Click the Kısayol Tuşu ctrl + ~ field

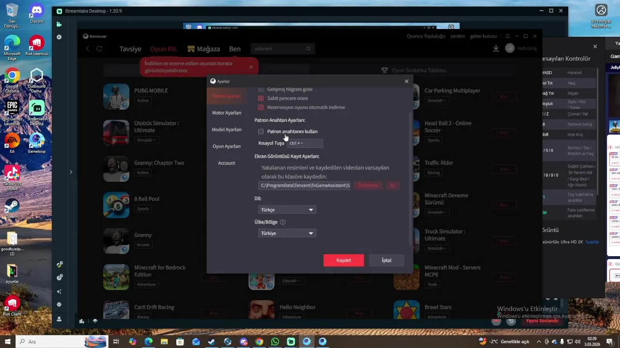305,143
